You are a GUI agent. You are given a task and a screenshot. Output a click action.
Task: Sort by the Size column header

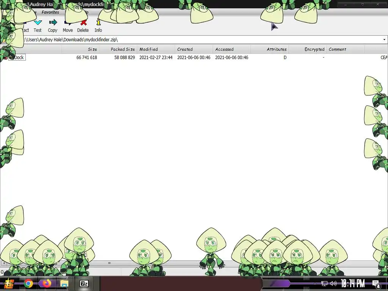[80, 49]
